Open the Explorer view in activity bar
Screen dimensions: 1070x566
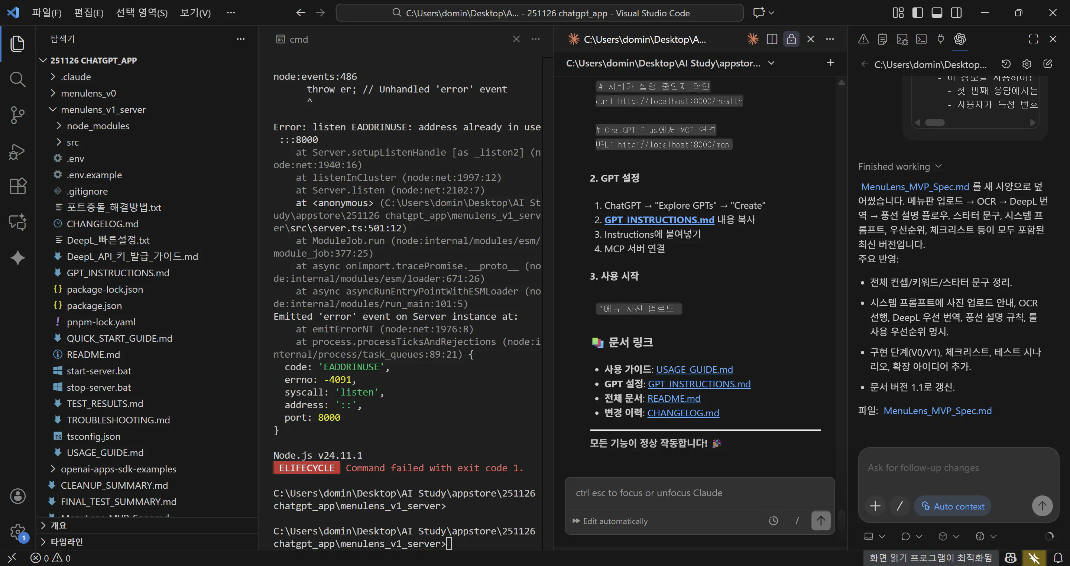[17, 43]
